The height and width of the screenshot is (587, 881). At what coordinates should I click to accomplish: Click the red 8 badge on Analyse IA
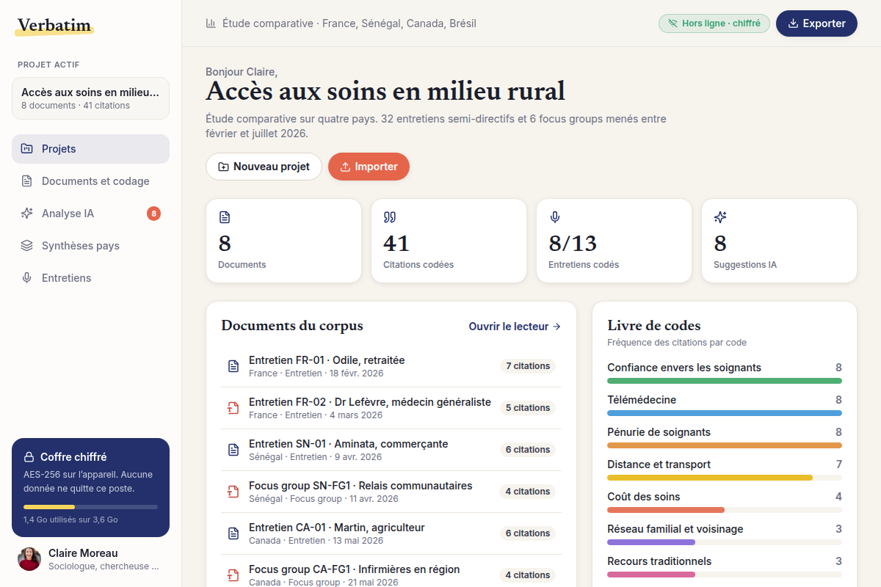point(153,214)
